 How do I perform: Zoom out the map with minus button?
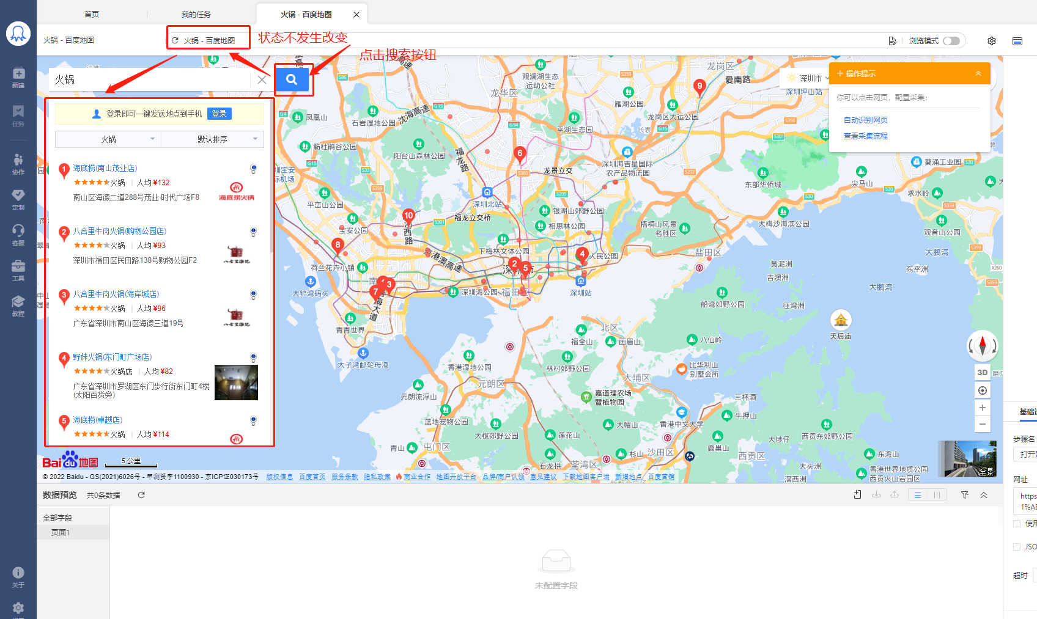(x=983, y=424)
